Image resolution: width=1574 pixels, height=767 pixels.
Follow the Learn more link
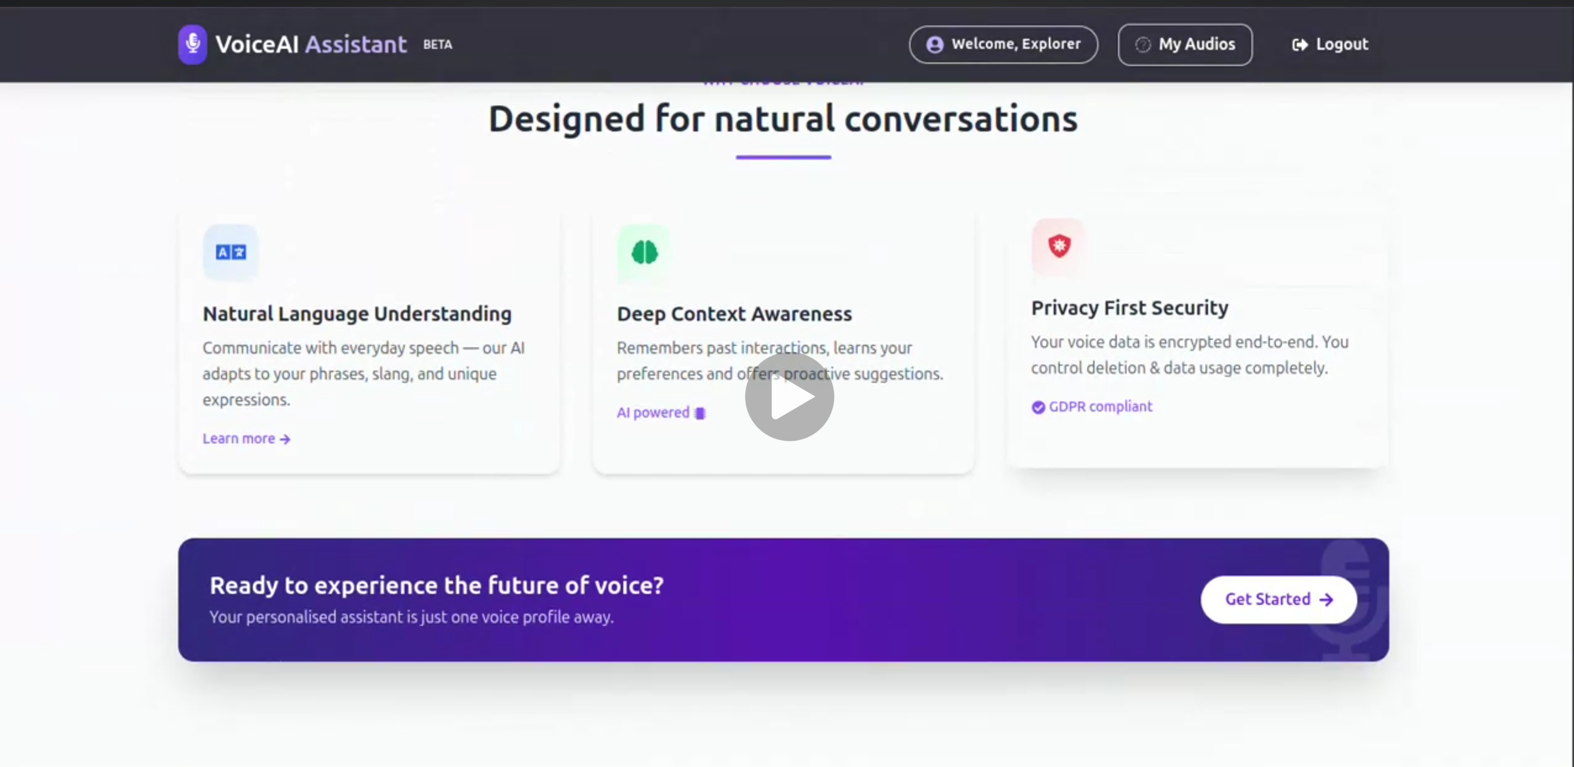(246, 438)
